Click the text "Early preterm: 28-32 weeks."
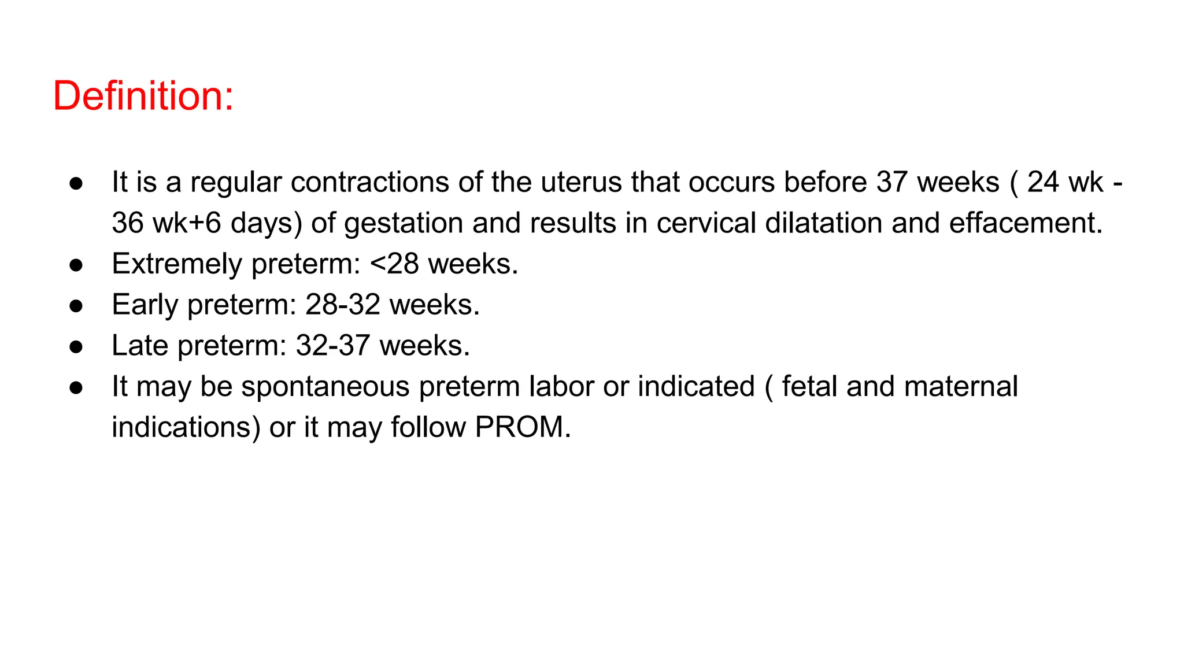1184x666 pixels. pyautogui.click(x=295, y=305)
